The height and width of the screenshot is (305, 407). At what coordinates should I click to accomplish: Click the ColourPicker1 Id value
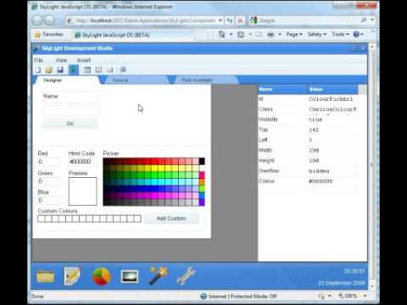331,99
